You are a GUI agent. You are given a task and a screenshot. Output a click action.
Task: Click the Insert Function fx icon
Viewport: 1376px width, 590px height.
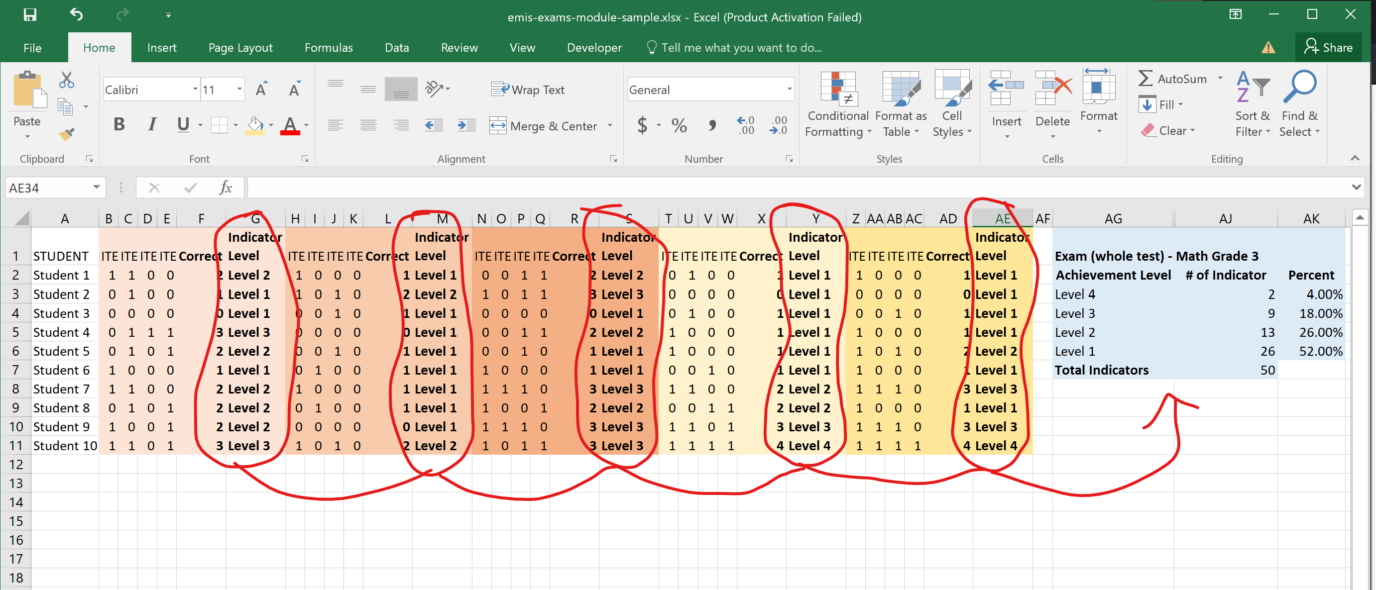click(226, 188)
